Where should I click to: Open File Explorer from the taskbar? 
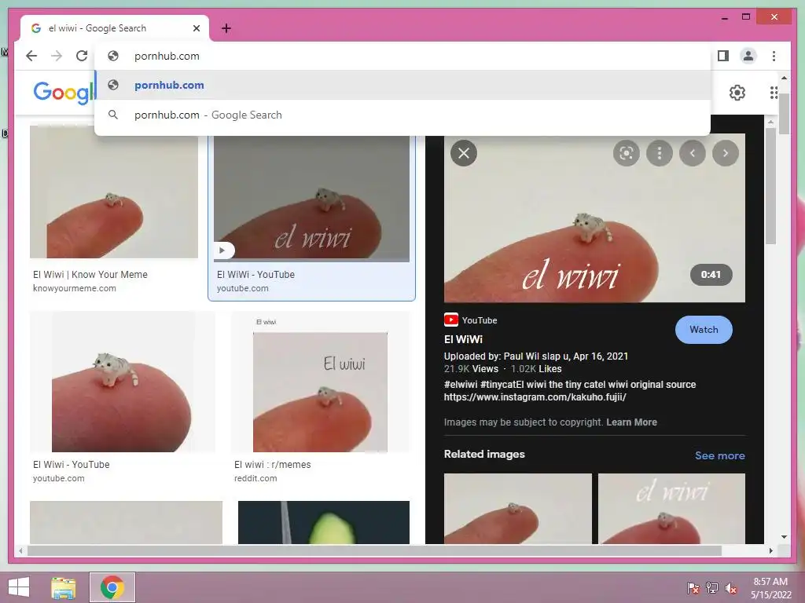[63, 587]
